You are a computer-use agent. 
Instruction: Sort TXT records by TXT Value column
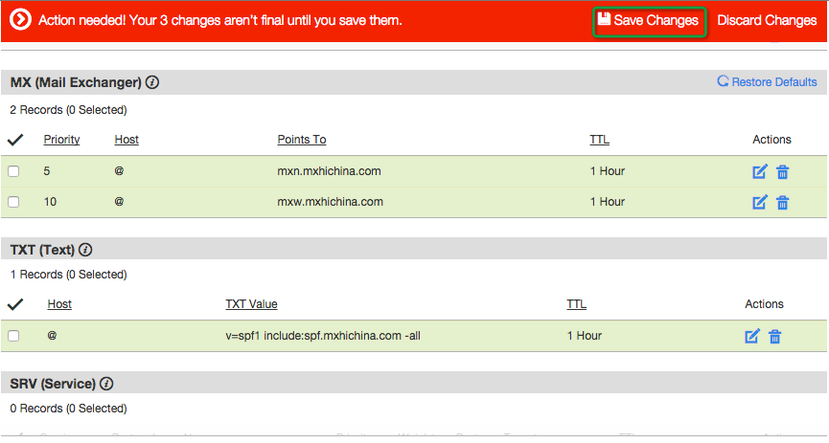point(251,304)
